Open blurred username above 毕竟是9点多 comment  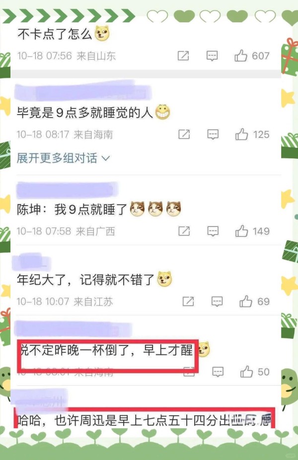click(x=83, y=92)
